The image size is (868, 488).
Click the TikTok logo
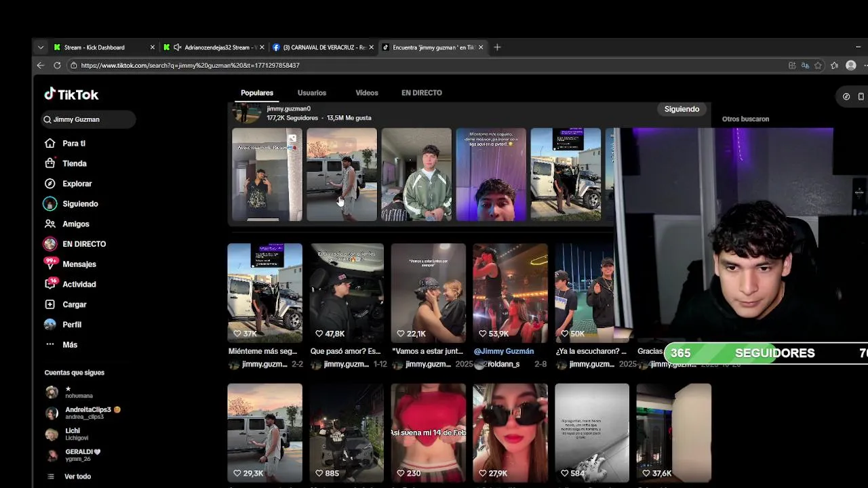[x=71, y=94]
